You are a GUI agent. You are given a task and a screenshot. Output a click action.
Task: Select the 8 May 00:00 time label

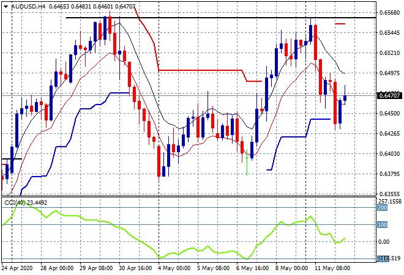[291, 268]
